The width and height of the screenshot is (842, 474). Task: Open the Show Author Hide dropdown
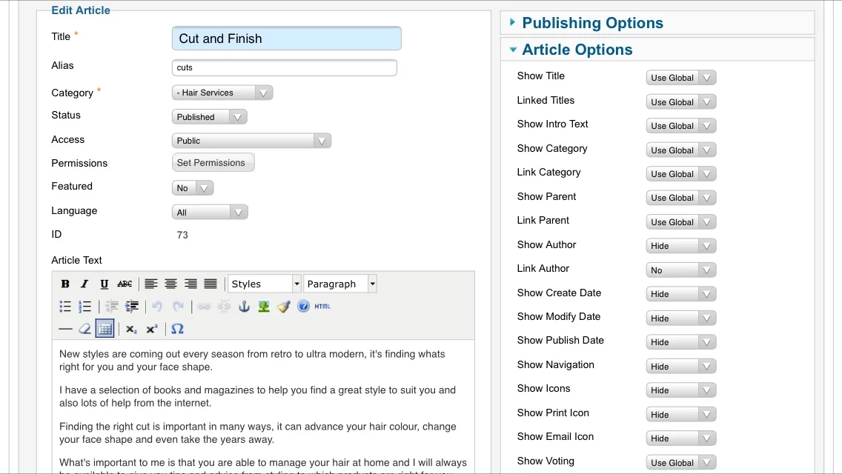[x=681, y=246]
